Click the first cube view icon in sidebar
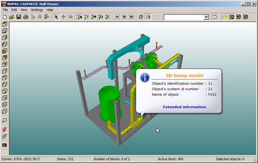The image size is (258, 163). click(5, 24)
